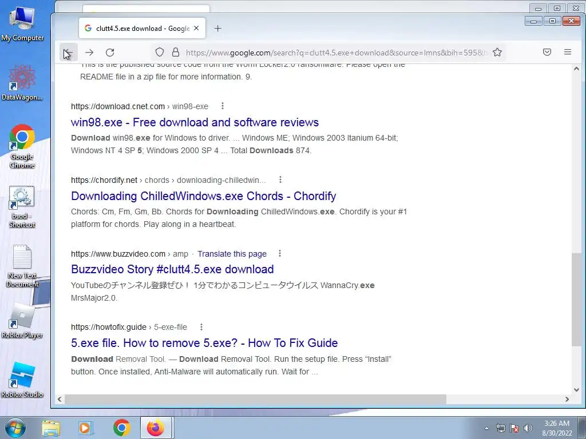Open 5.exe file How to remove result
Viewport: 586px width, 439px height.
point(204,343)
